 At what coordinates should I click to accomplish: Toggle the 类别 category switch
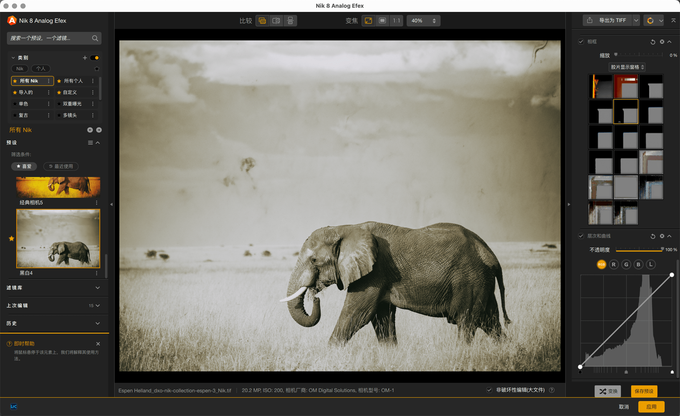(x=95, y=58)
